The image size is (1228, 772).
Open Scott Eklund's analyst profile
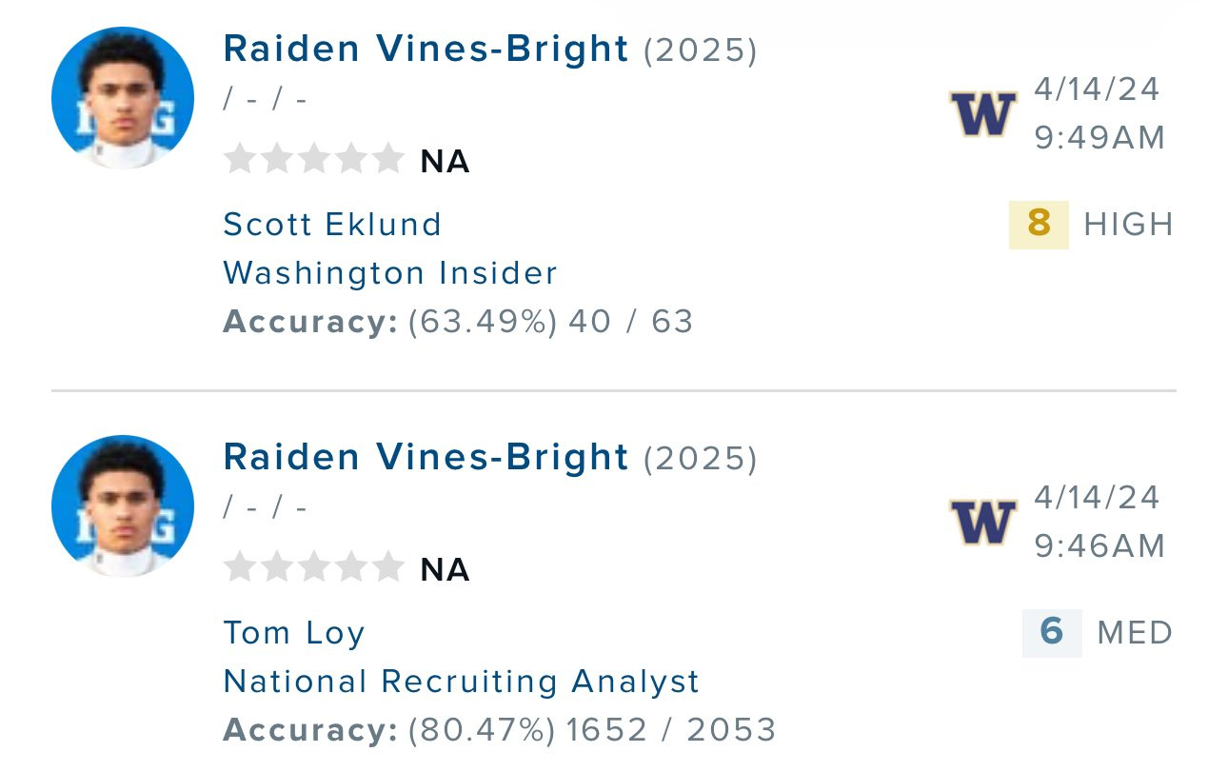pos(332,225)
